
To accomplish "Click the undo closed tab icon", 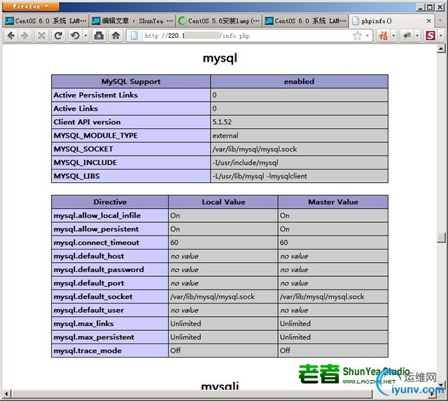I will pos(75,36).
